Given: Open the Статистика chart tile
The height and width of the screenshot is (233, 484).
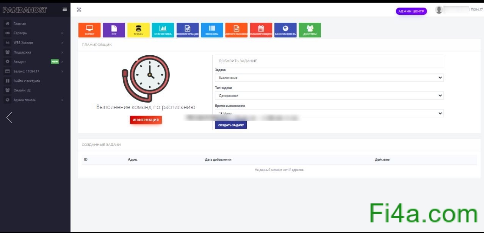Looking at the screenshot, I should coord(163,30).
